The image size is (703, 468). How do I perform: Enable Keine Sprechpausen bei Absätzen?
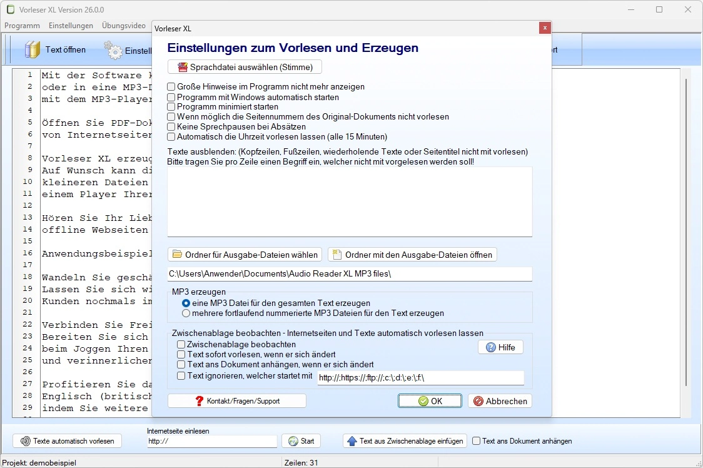(x=171, y=126)
